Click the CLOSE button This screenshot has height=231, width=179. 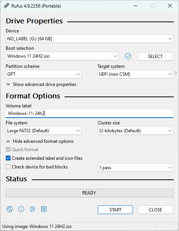click(x=155, y=210)
